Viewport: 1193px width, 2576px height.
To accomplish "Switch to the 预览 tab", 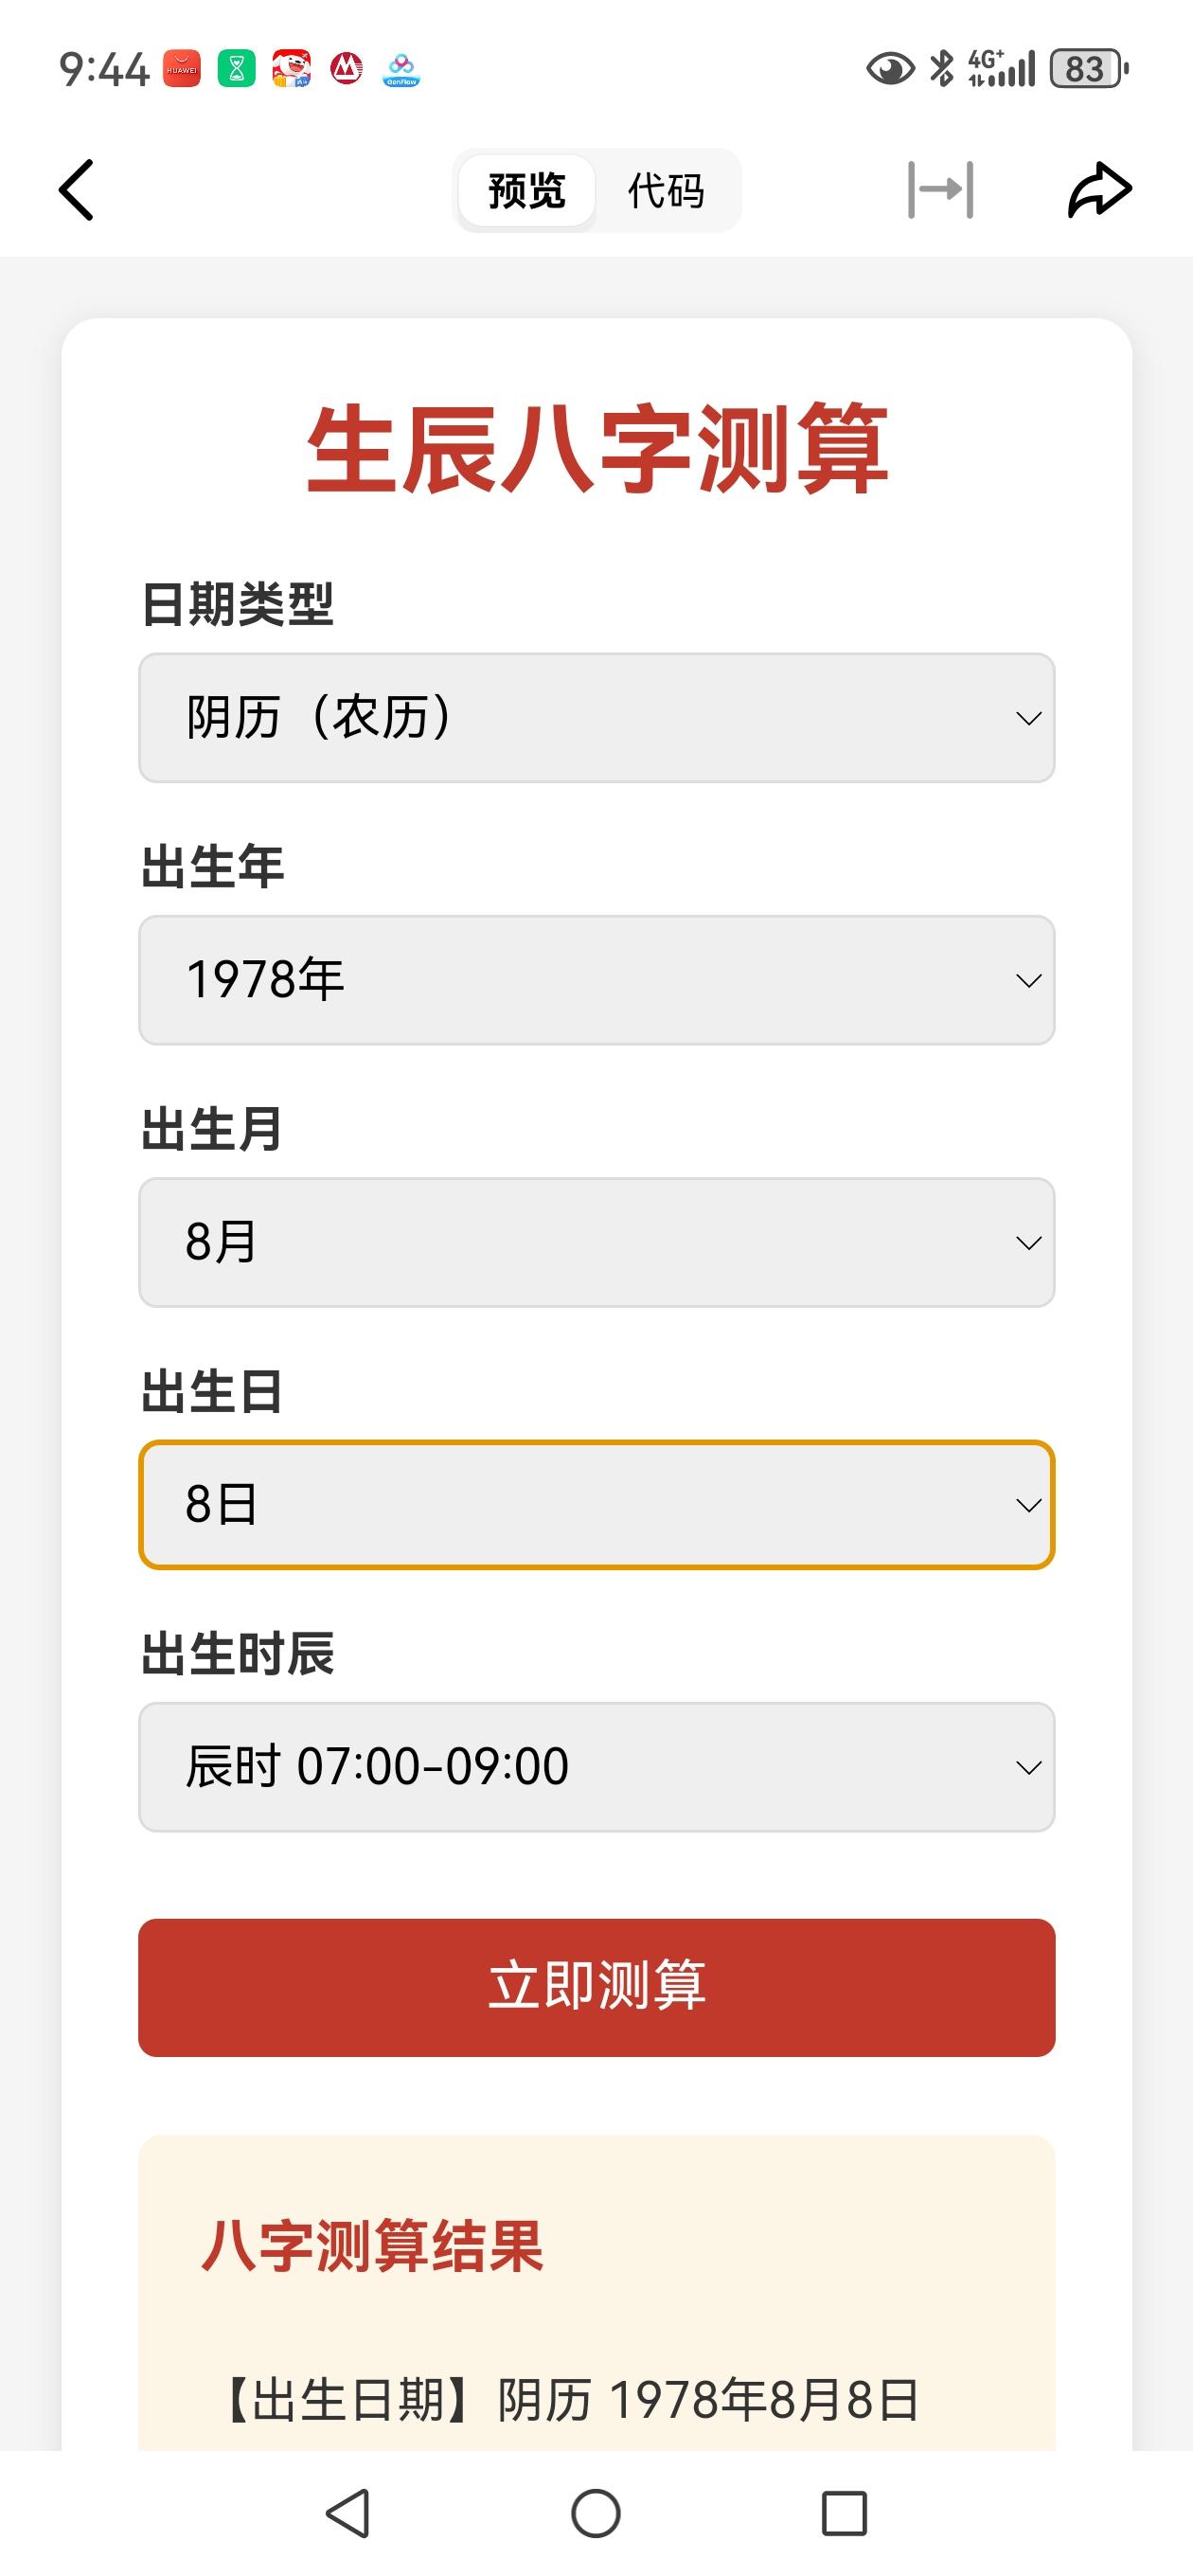I will pos(527,190).
